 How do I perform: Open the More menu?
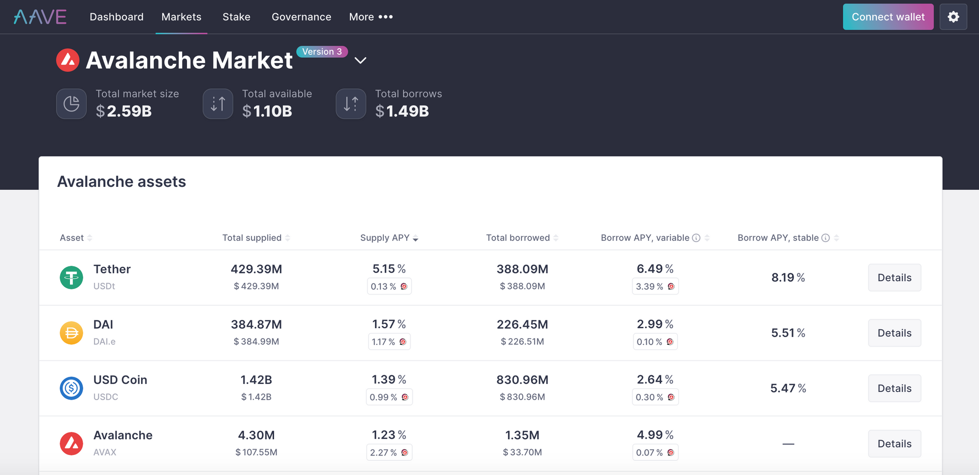tap(371, 16)
